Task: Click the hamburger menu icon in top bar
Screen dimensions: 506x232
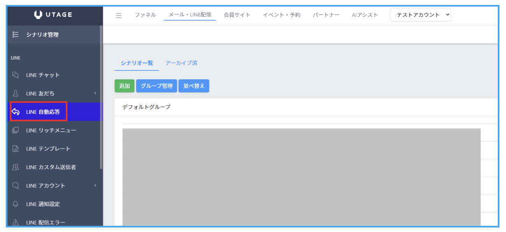Action: tap(119, 16)
